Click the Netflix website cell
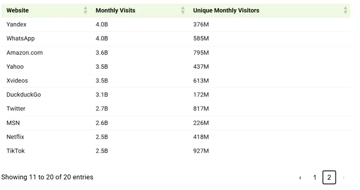The height and width of the screenshot is (190, 360). coord(15,137)
